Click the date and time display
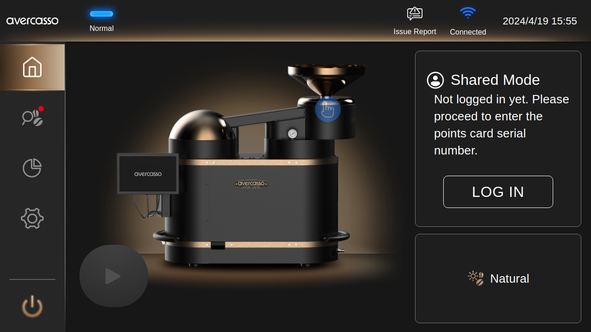Image resolution: width=591 pixels, height=332 pixels. pyautogui.click(x=540, y=21)
